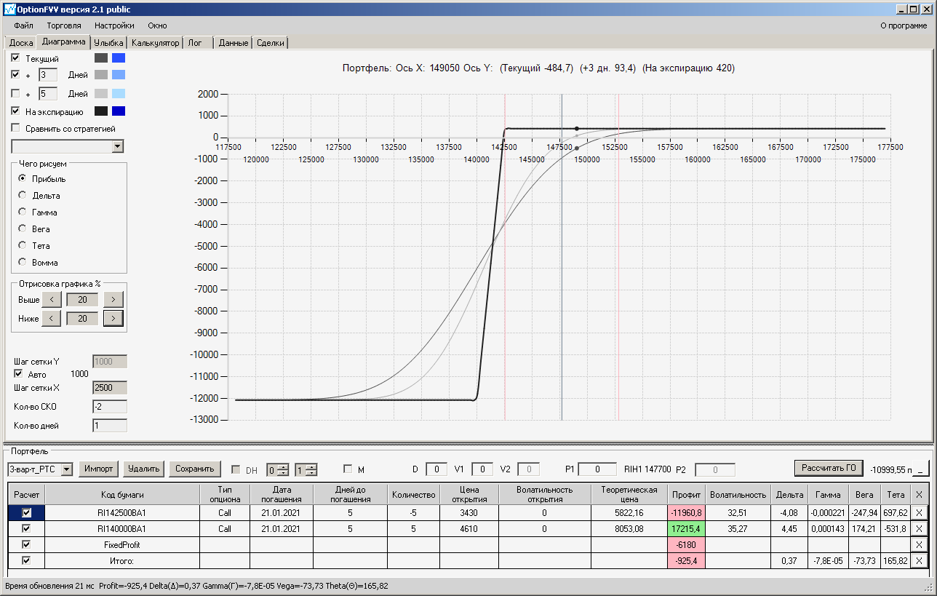Select the Дельта radio button
This screenshot has height=596, width=937.
(x=23, y=195)
